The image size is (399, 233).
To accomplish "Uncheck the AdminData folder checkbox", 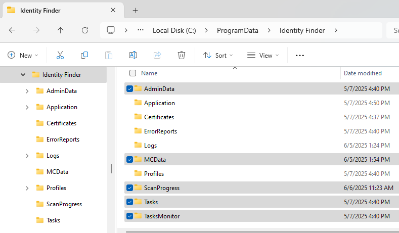I will (130, 89).
